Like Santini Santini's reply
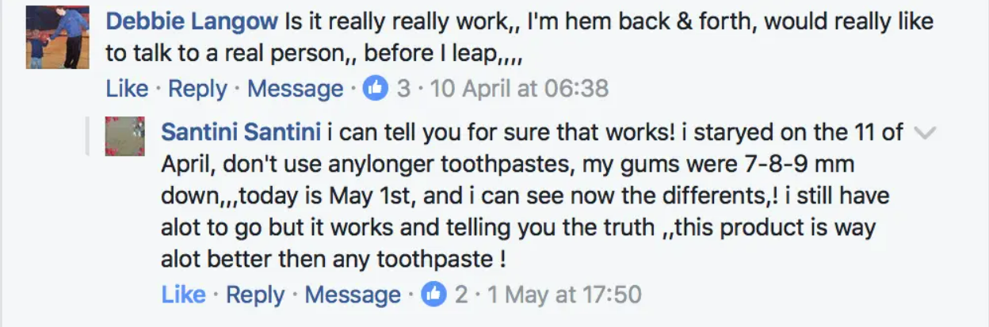Image resolution: width=989 pixels, height=327 pixels. tap(183, 295)
